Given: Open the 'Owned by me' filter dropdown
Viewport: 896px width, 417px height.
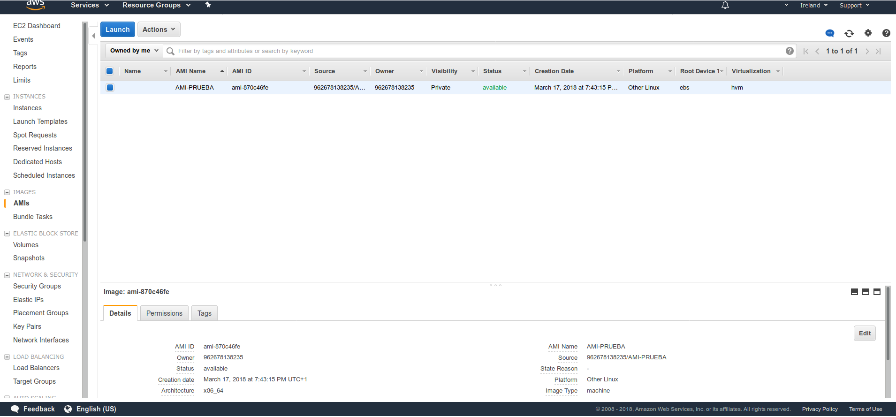Looking at the screenshot, I should point(134,51).
